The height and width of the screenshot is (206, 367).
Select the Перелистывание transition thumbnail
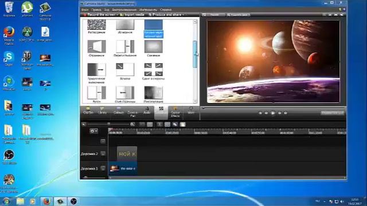125,46
